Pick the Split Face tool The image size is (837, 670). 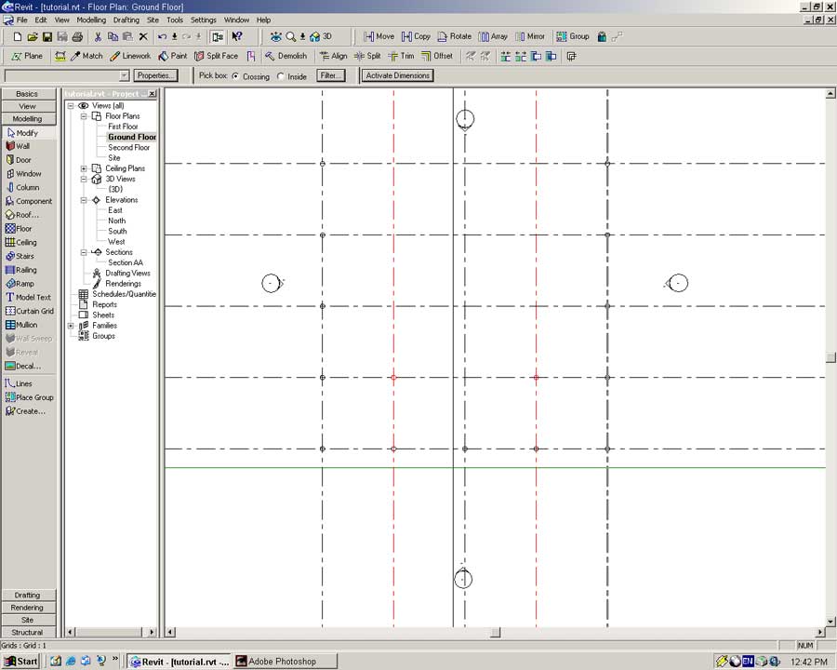tap(216, 56)
